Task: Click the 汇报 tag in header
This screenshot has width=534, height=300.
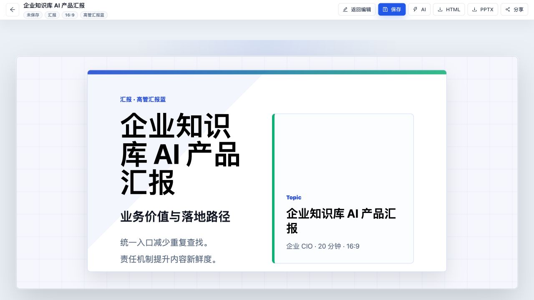Action: (52, 15)
